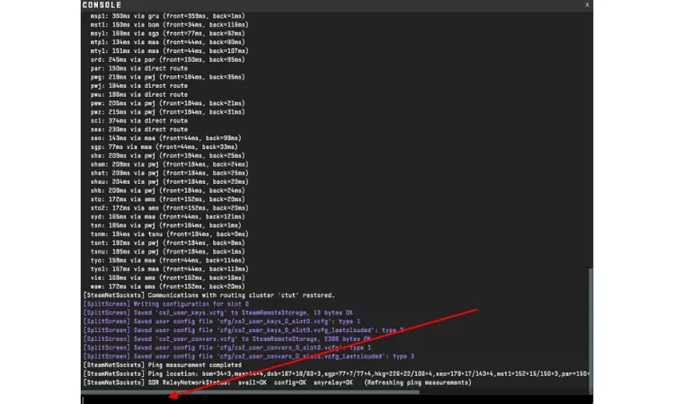Select the 'vie:' ping line via ams
674x404 pixels.
(x=168, y=277)
